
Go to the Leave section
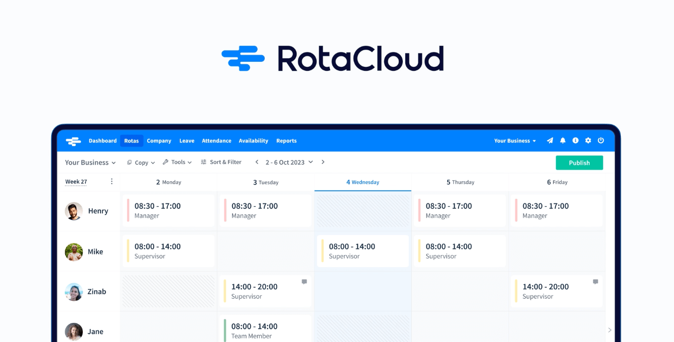[x=187, y=141]
